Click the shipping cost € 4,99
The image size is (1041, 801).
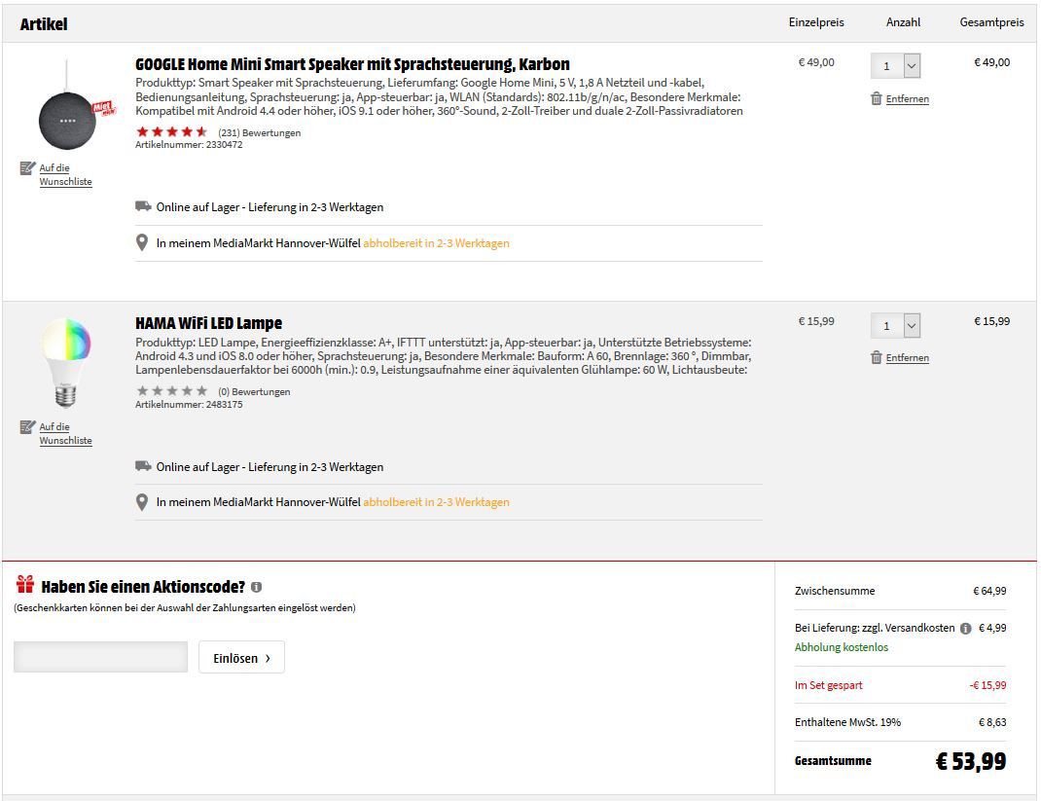click(992, 629)
